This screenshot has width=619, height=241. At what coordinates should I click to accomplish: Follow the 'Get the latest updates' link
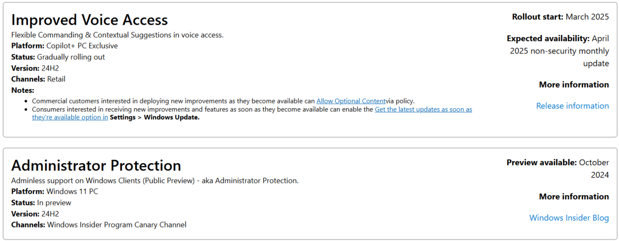click(423, 109)
